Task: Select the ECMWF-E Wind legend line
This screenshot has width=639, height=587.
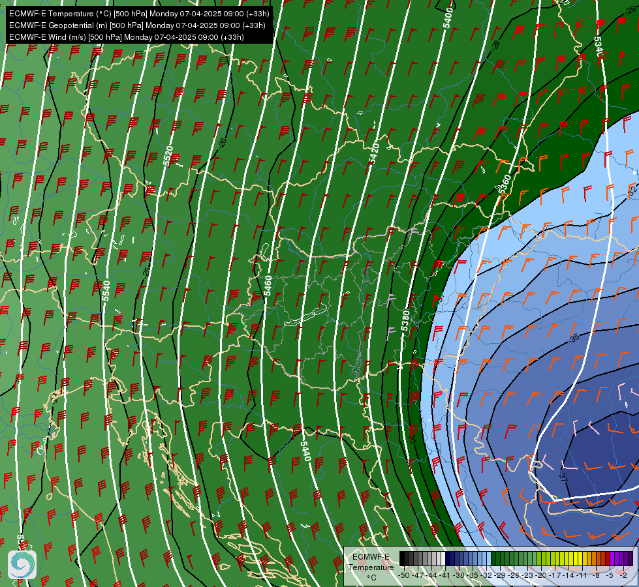Action: pos(127,37)
